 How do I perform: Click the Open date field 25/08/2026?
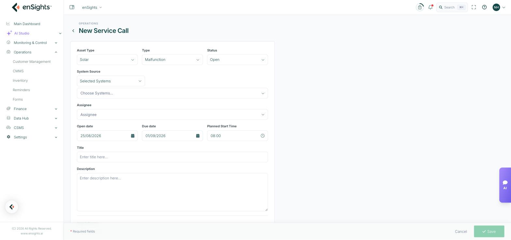[x=107, y=136]
